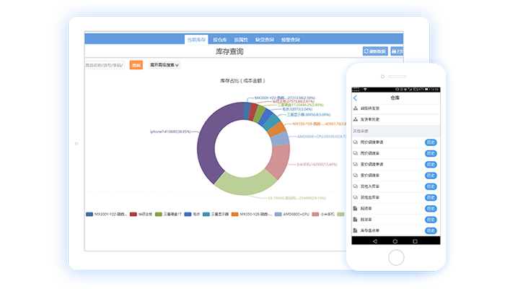Open the 缺货查询 tab

click(264, 40)
